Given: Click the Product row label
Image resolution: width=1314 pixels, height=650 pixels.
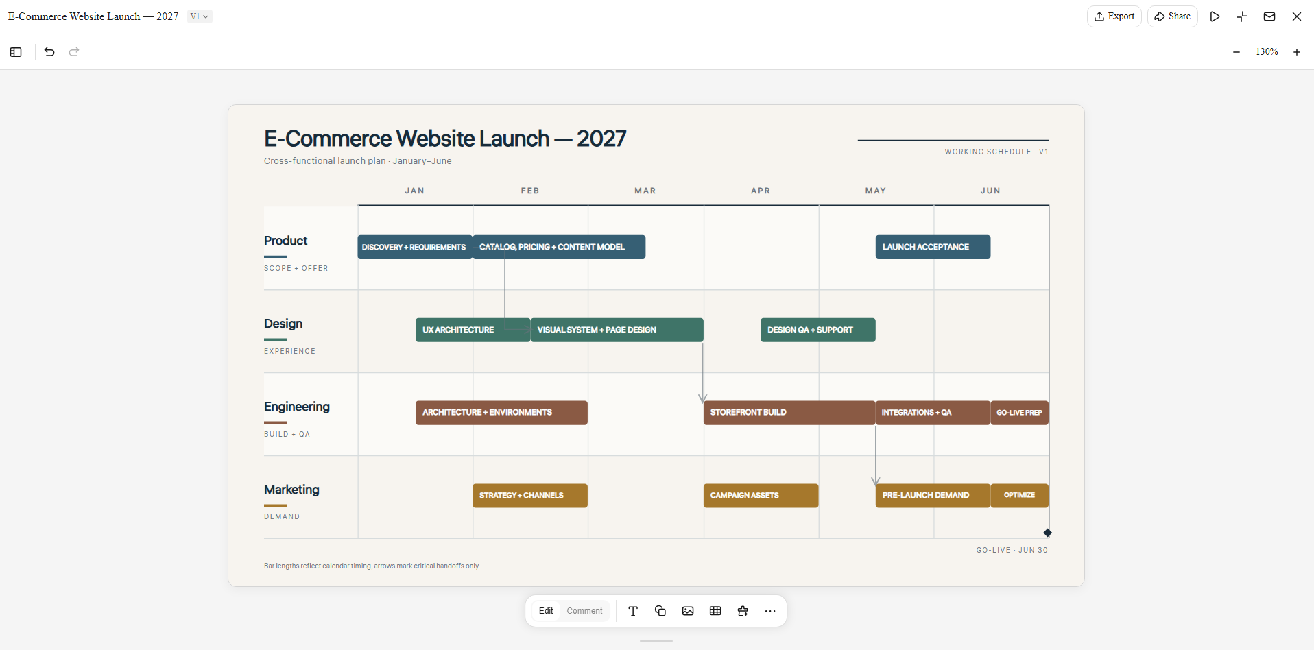Looking at the screenshot, I should click(x=286, y=241).
